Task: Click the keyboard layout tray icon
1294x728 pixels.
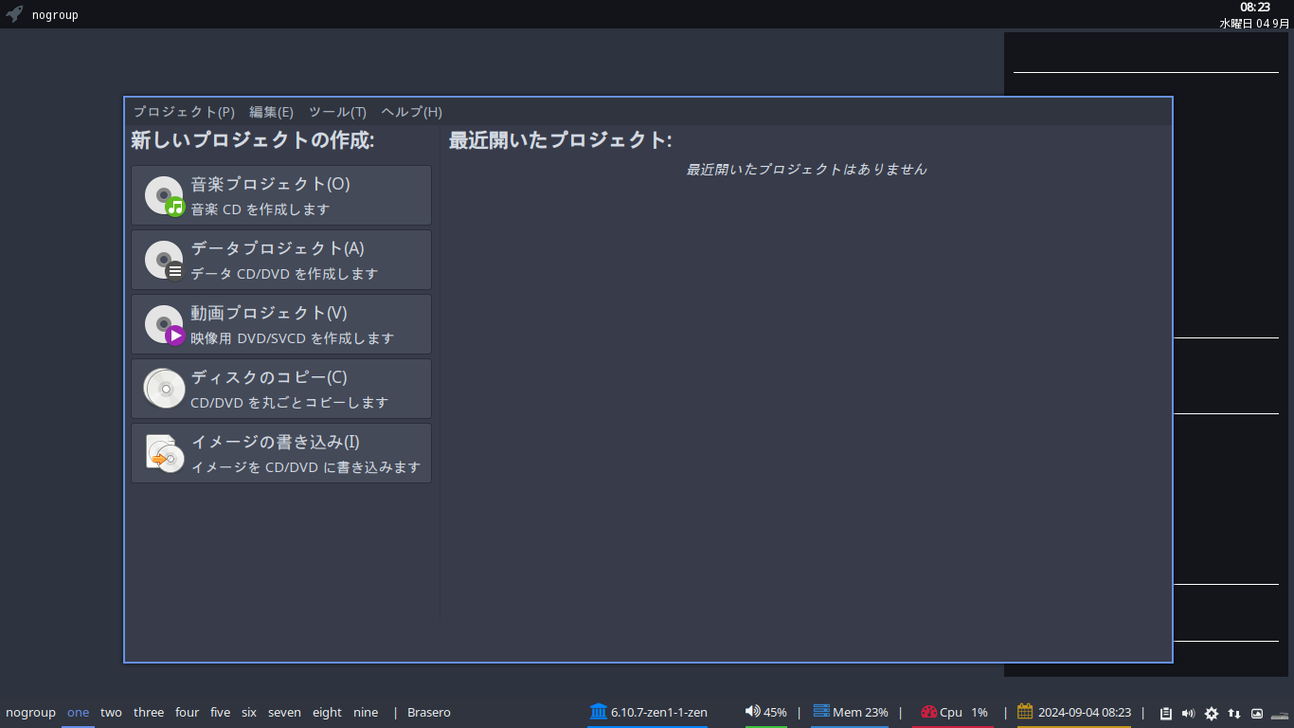Action: point(1279,714)
